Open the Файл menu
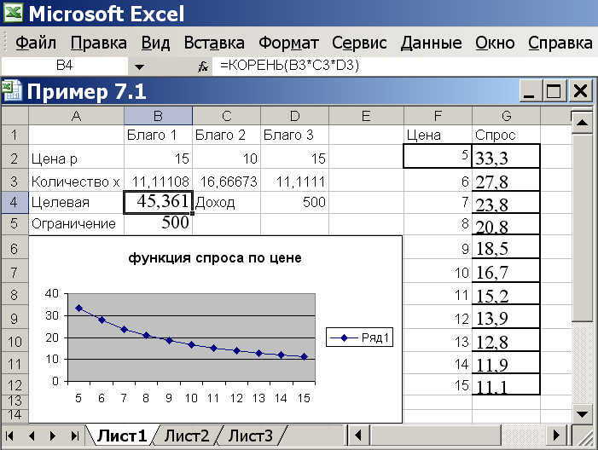Image resolution: width=598 pixels, height=450 pixels. click(x=36, y=43)
